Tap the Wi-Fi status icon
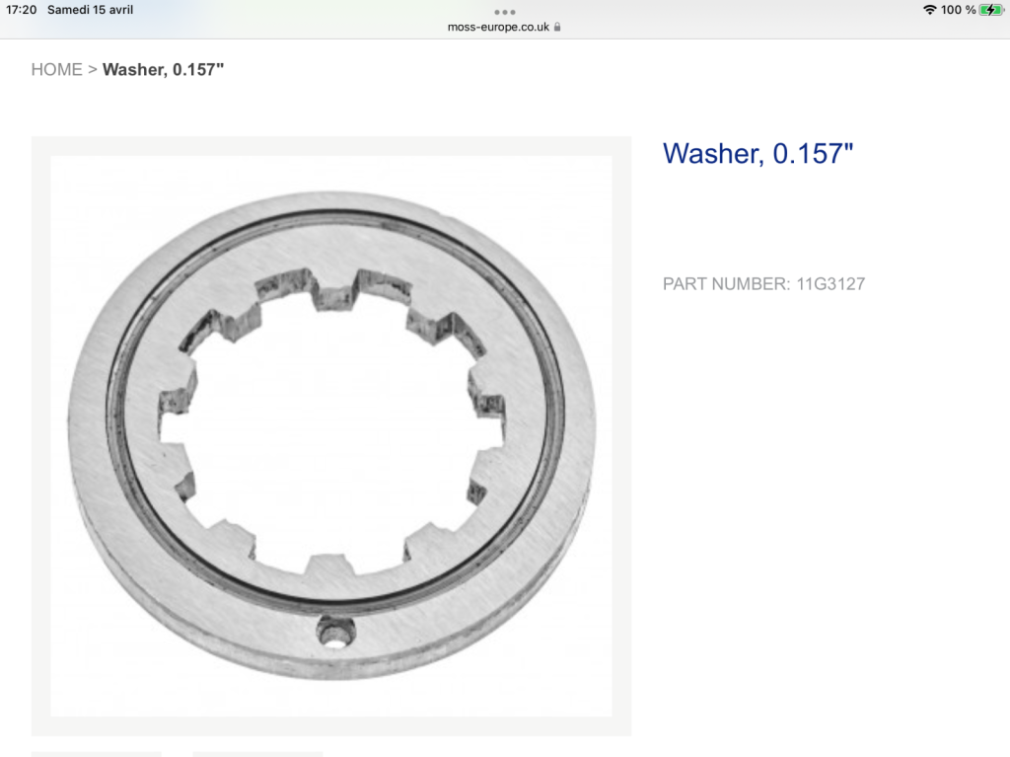 pyautogui.click(x=929, y=10)
